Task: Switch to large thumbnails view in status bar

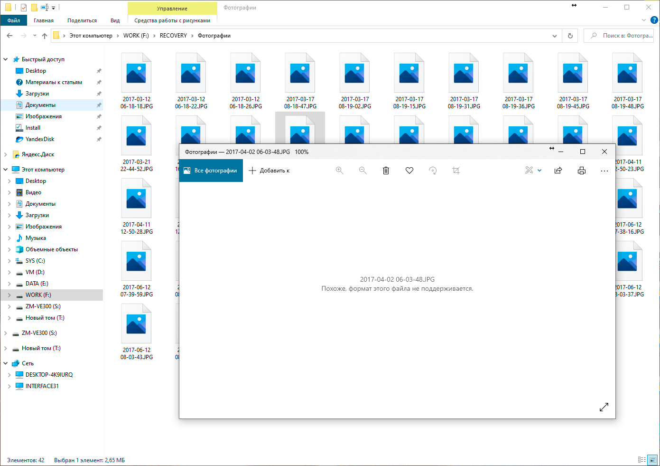Action: pyautogui.click(x=653, y=460)
